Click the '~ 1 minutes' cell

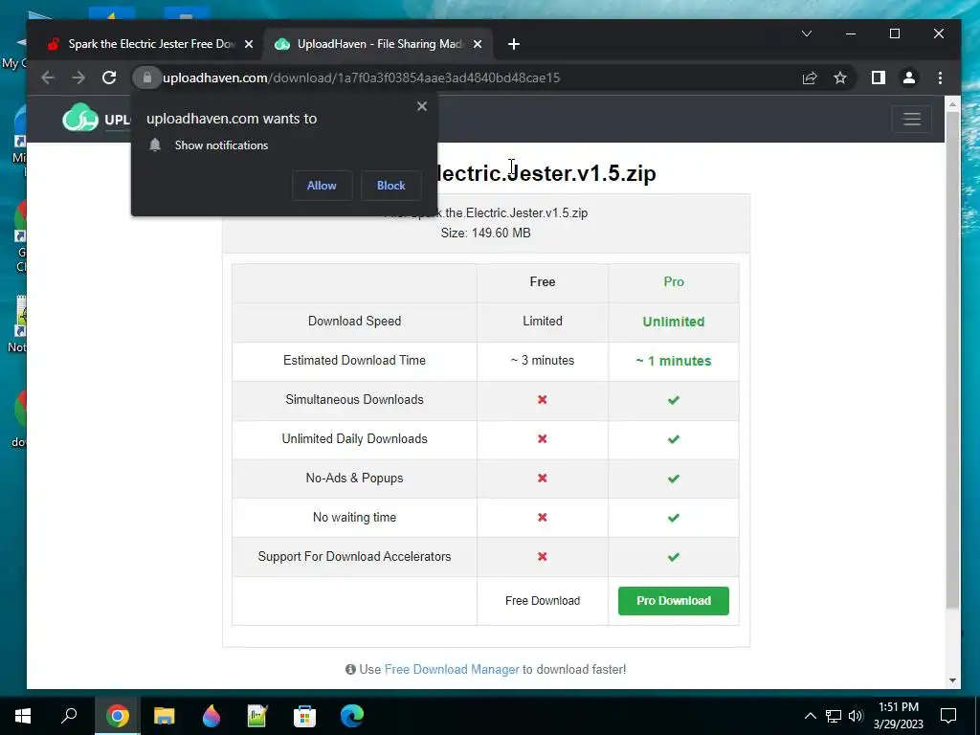674,361
